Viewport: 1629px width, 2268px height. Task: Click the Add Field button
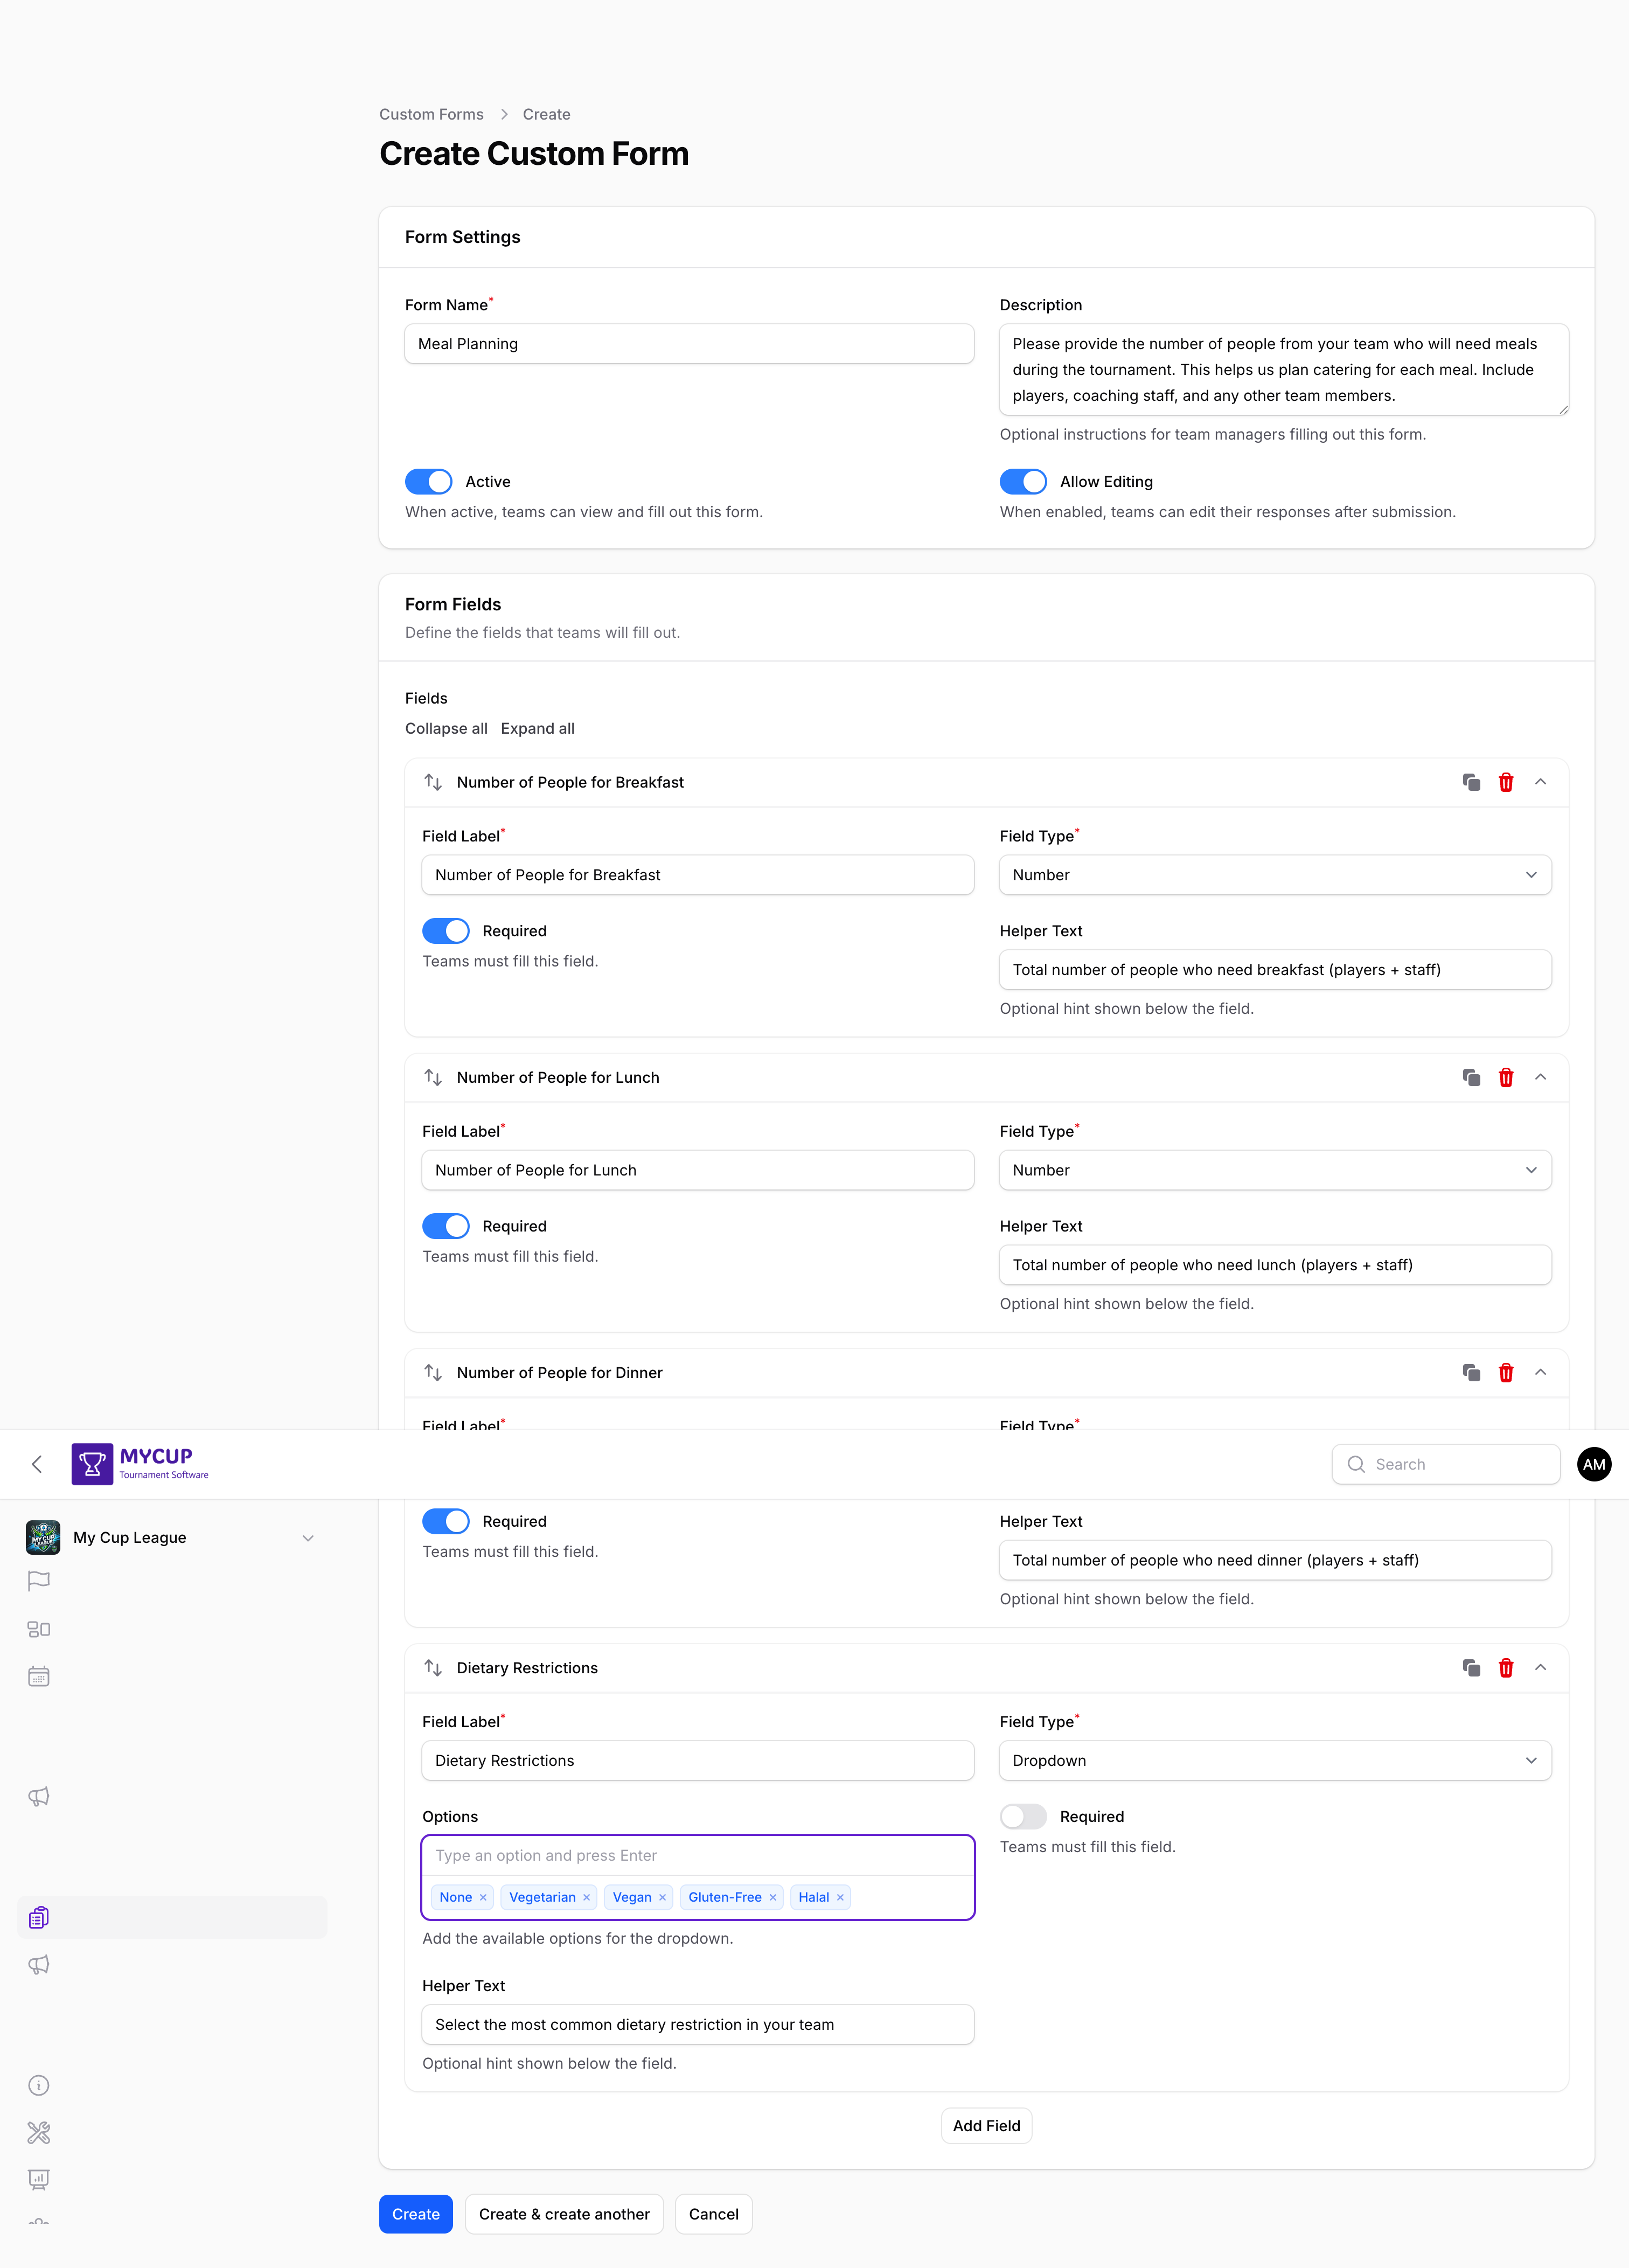(x=986, y=2125)
